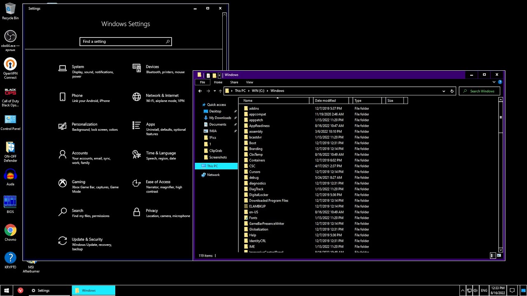Switch to the View tab in File Explorer
This screenshot has width=527, height=296.
[x=250, y=82]
